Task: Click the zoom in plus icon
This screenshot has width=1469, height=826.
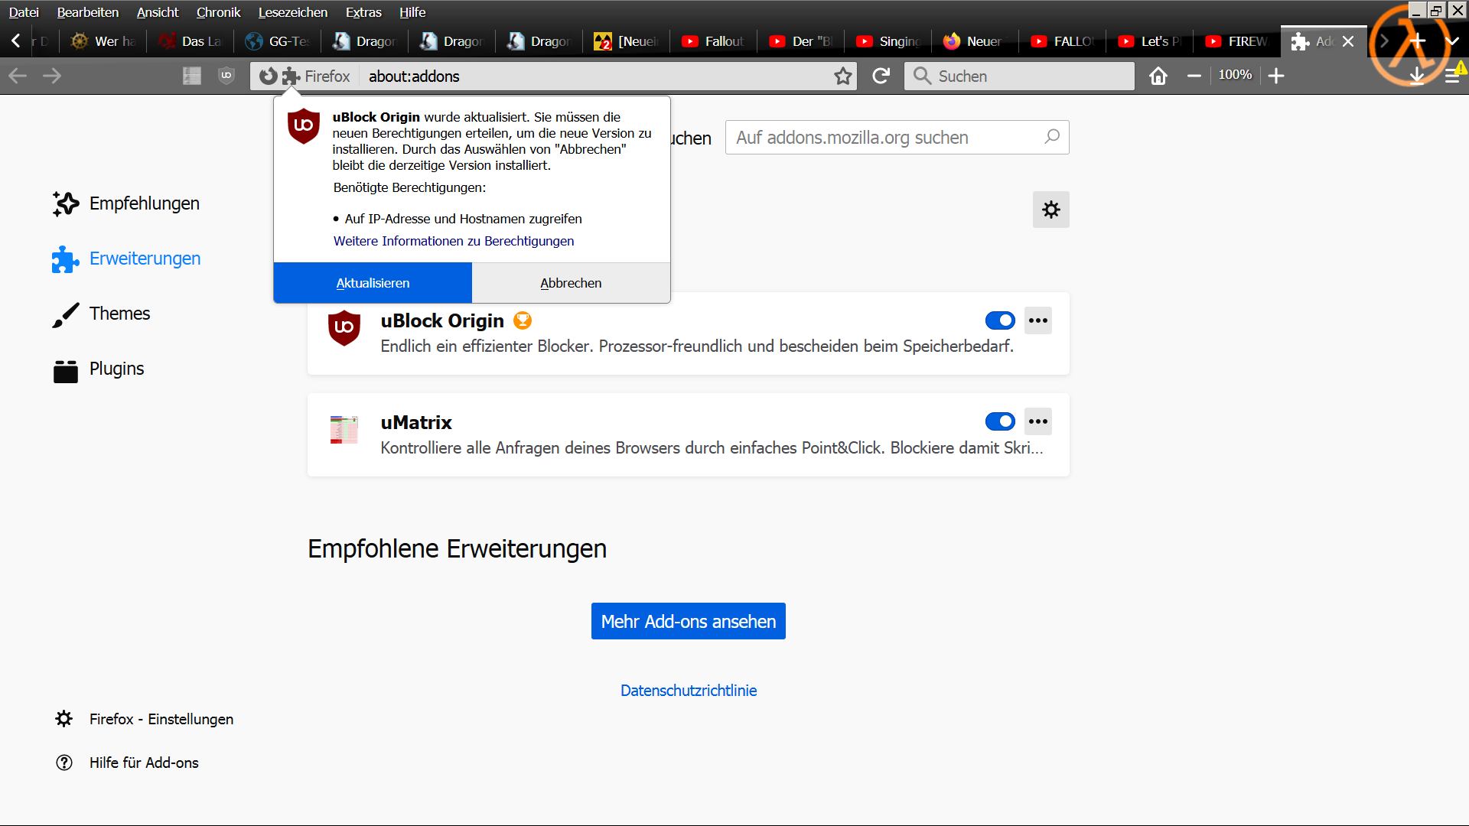Action: (1275, 76)
